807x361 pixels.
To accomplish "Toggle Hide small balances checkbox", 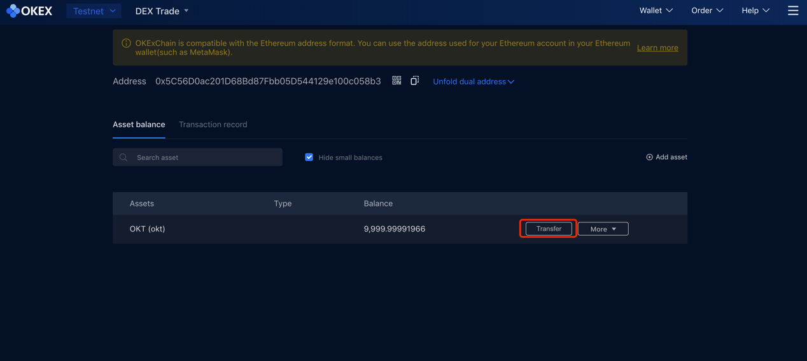I will coord(309,157).
